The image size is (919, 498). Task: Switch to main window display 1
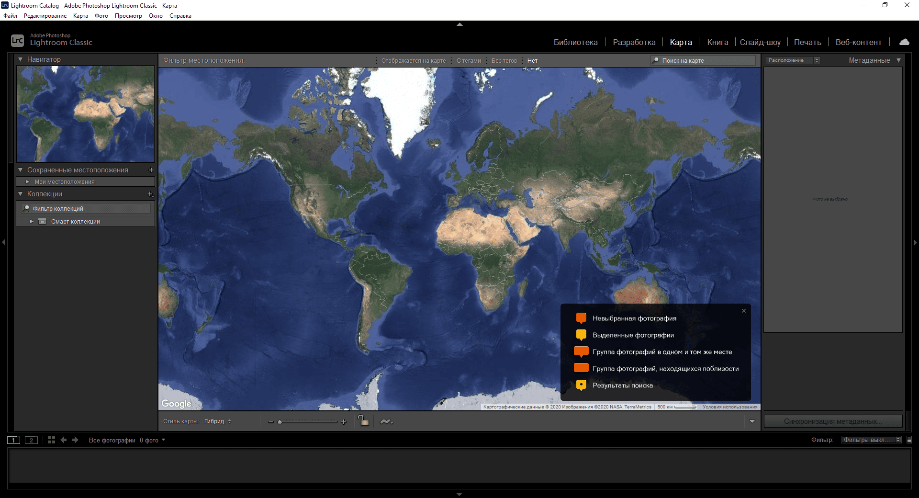13,440
